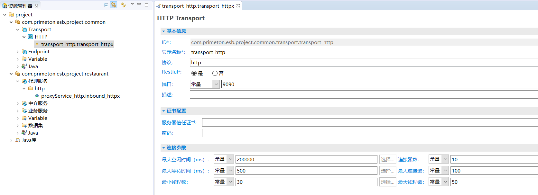Click the refresh/synchronize icon in explorer toolbar

(123, 5)
